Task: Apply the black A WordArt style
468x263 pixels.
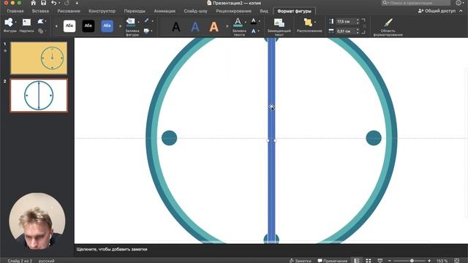Action: click(x=176, y=27)
